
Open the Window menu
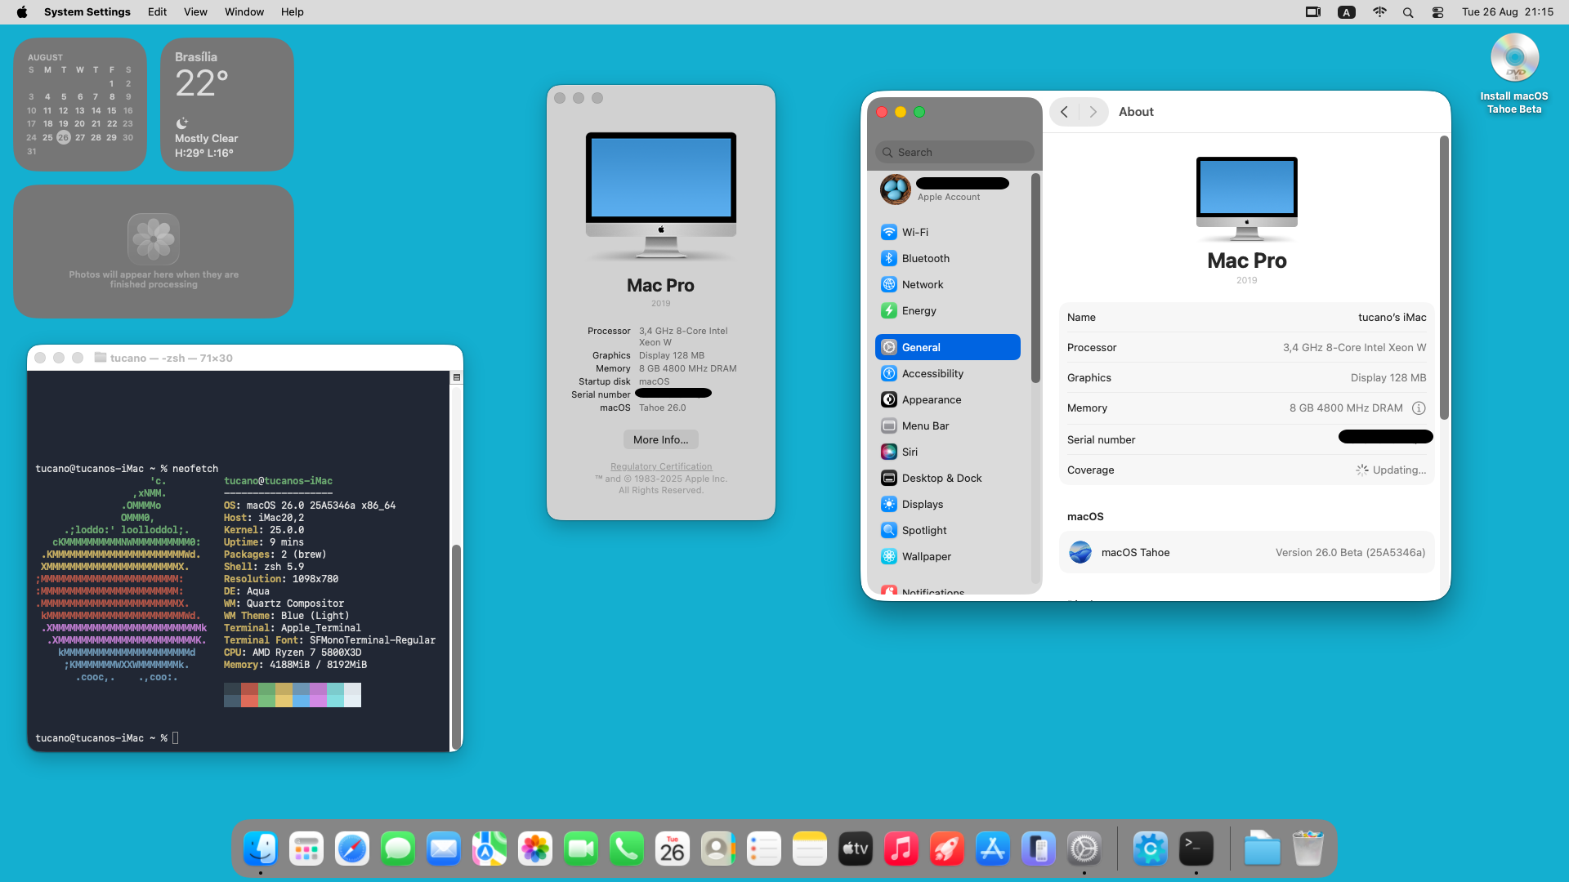click(244, 12)
